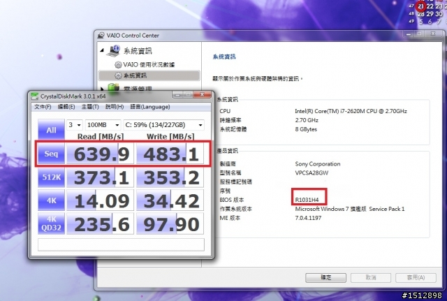The width and height of the screenshot is (447, 301).
Task: Open the 文件(F) menu in CrystalDiskMark
Action: pos(43,107)
